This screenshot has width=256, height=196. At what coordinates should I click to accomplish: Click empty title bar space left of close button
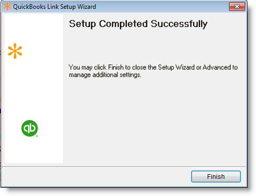pyautogui.click(x=162, y=7)
